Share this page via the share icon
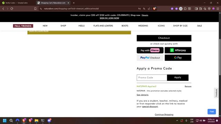The width and height of the screenshot is (221, 124). pos(149,9)
